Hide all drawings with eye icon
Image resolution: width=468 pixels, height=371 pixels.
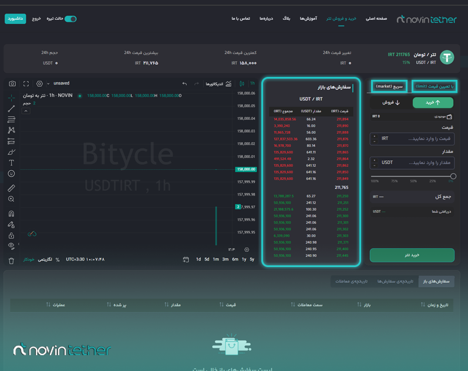click(11, 246)
